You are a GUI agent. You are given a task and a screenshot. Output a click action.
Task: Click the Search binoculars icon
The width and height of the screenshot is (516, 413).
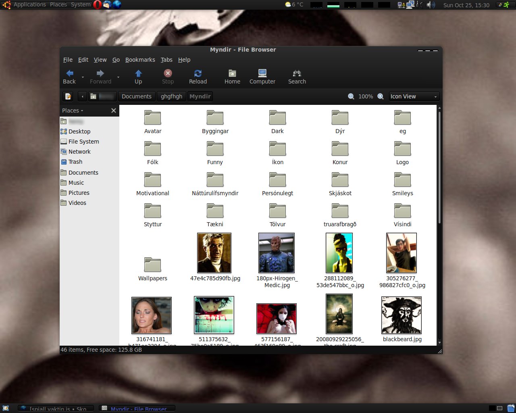[297, 73]
